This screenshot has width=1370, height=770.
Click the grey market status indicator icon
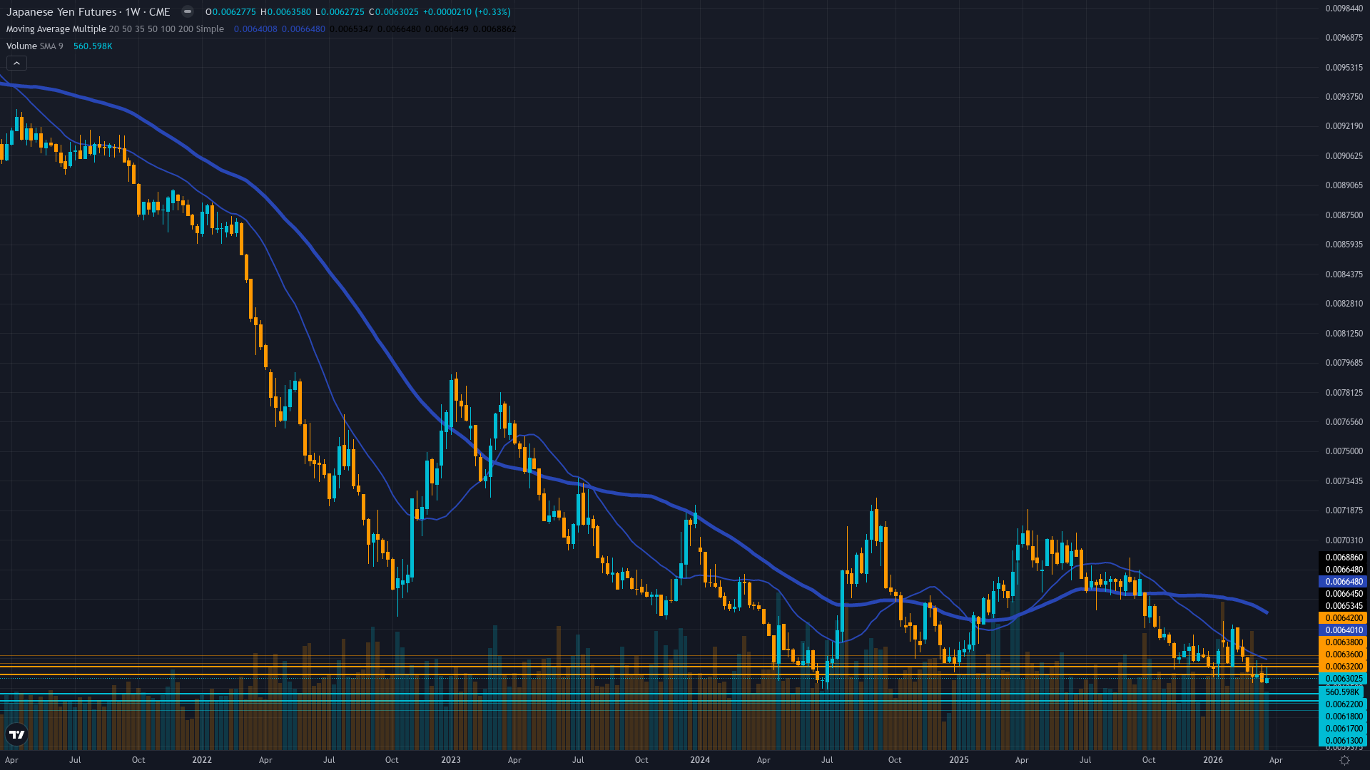[x=187, y=11]
